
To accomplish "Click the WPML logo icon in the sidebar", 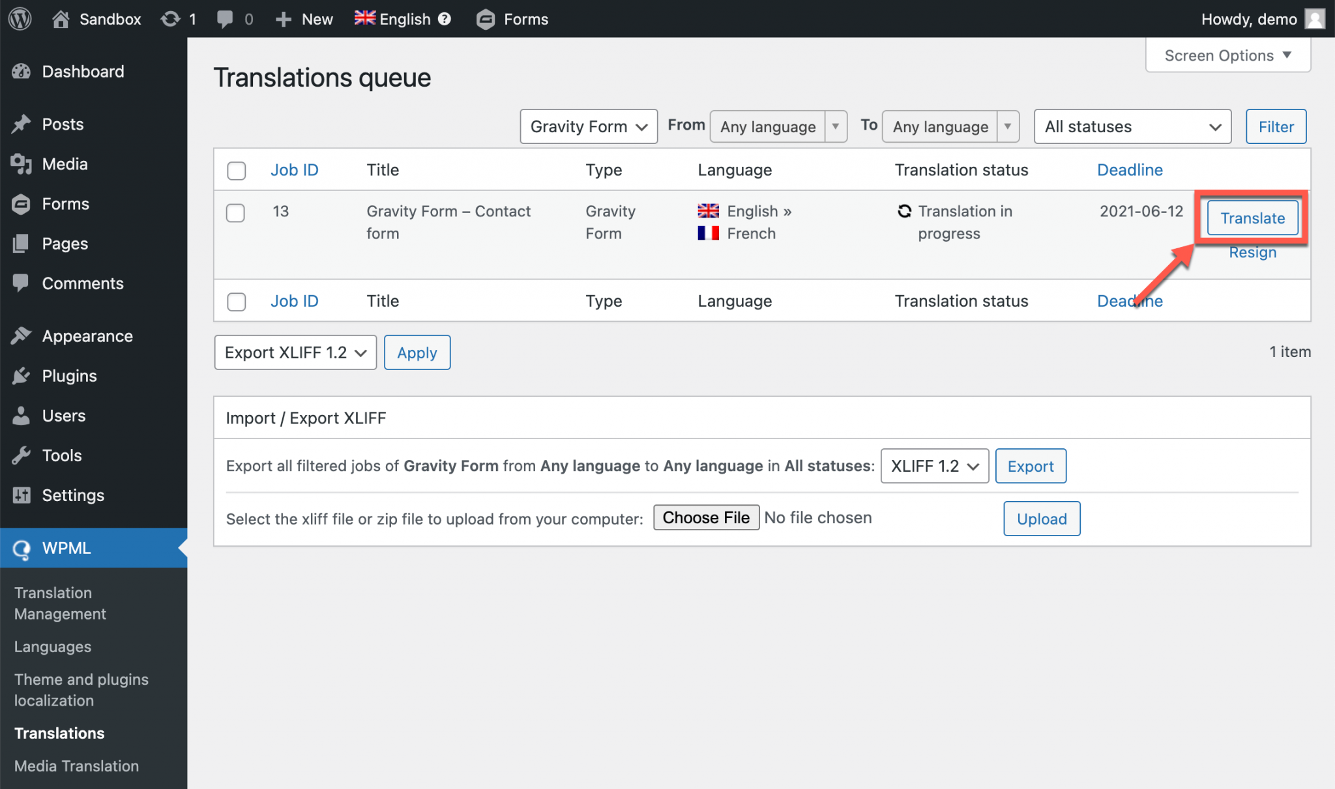I will point(21,548).
